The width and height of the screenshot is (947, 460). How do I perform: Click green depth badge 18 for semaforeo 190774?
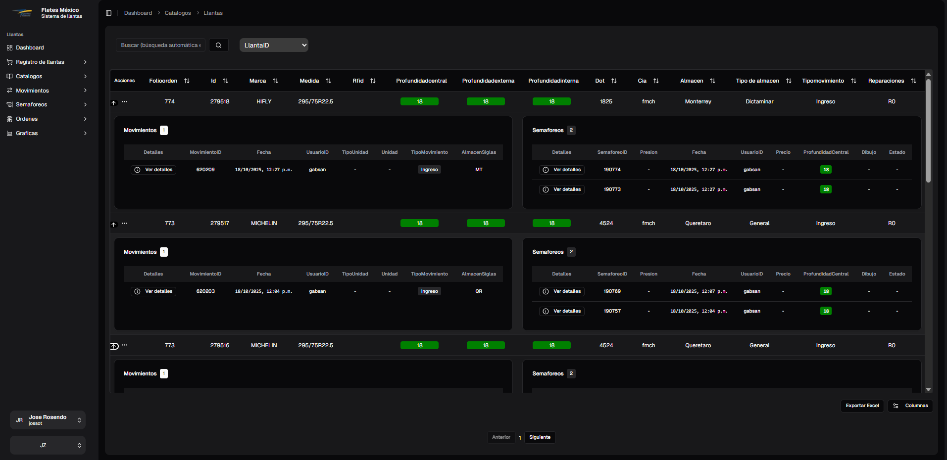(x=826, y=170)
